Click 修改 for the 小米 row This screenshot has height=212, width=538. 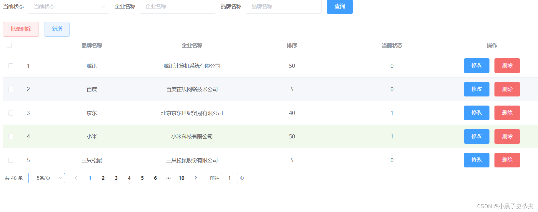477,136
